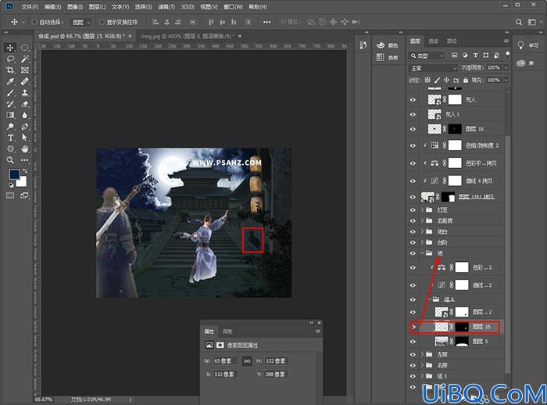Screen dimensions: 547x405
Task: Select the Horizontal Type tool
Action: pos(10,138)
